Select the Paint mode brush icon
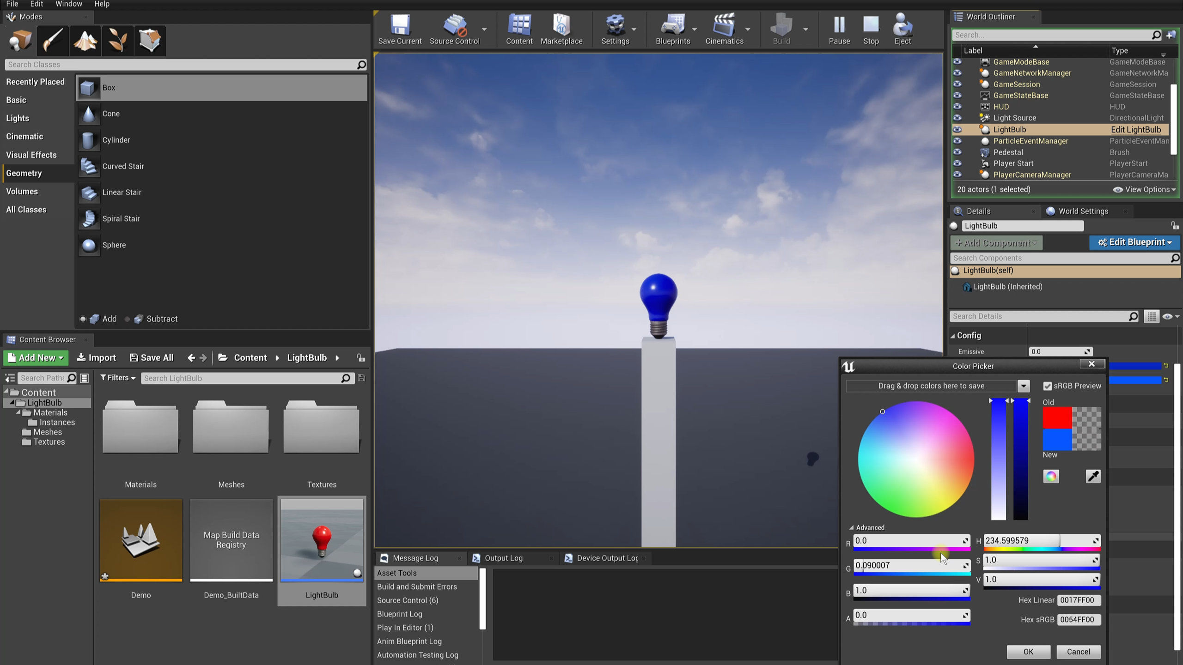 (x=53, y=41)
